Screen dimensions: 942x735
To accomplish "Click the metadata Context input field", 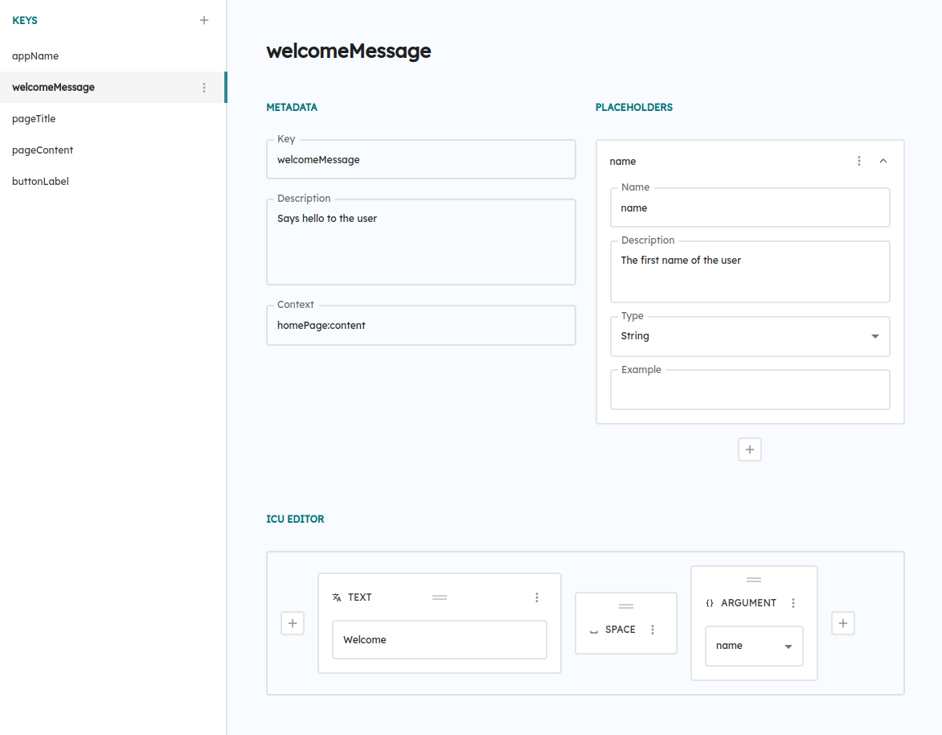I will (420, 326).
